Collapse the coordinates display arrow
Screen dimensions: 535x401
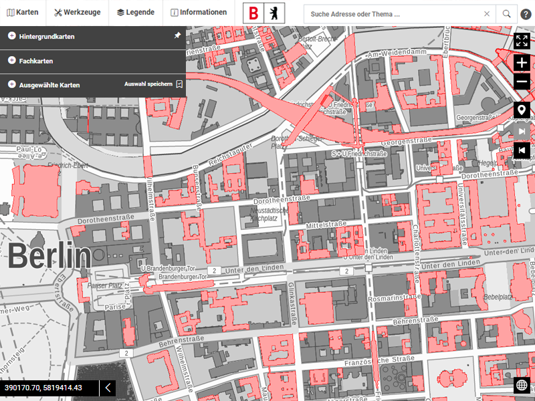tap(108, 388)
